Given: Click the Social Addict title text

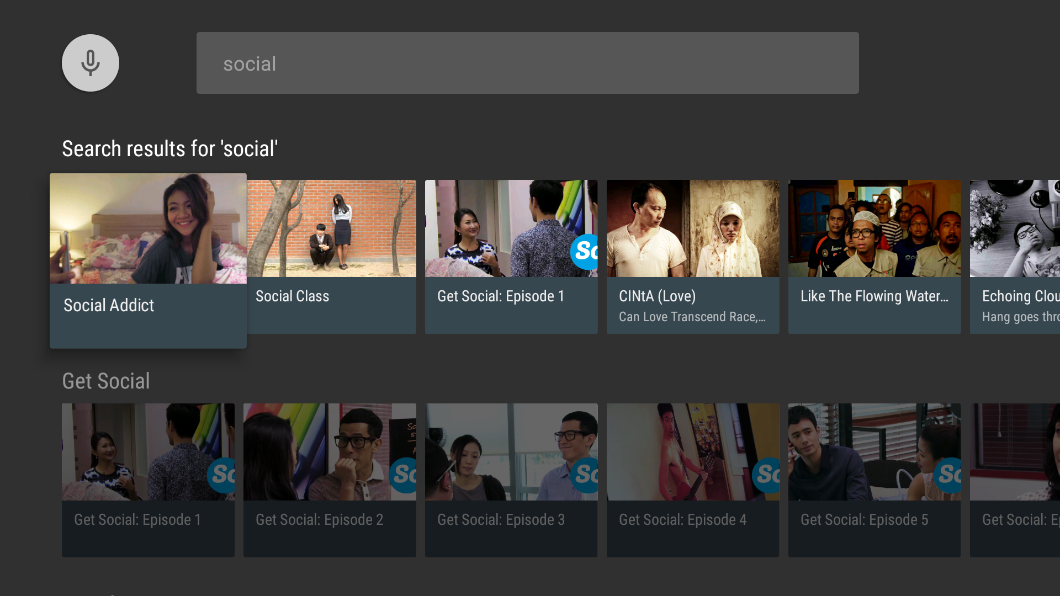Looking at the screenshot, I should 109,305.
